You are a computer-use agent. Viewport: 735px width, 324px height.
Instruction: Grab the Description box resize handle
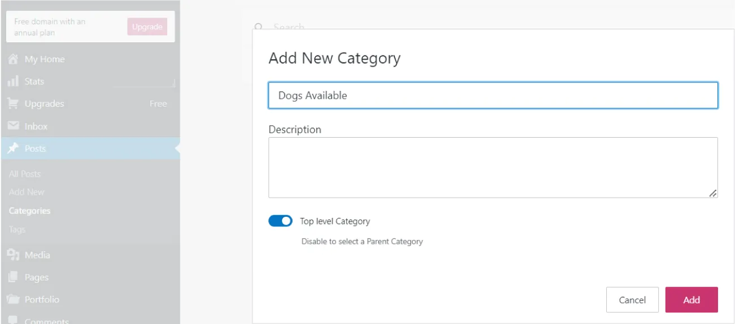point(713,193)
